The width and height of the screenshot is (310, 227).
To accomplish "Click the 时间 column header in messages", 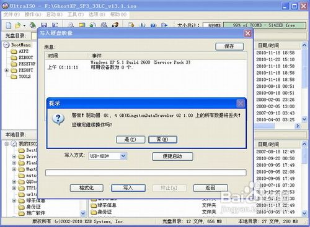I will [x=67, y=56].
